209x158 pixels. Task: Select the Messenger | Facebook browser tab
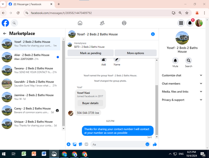(31, 4)
